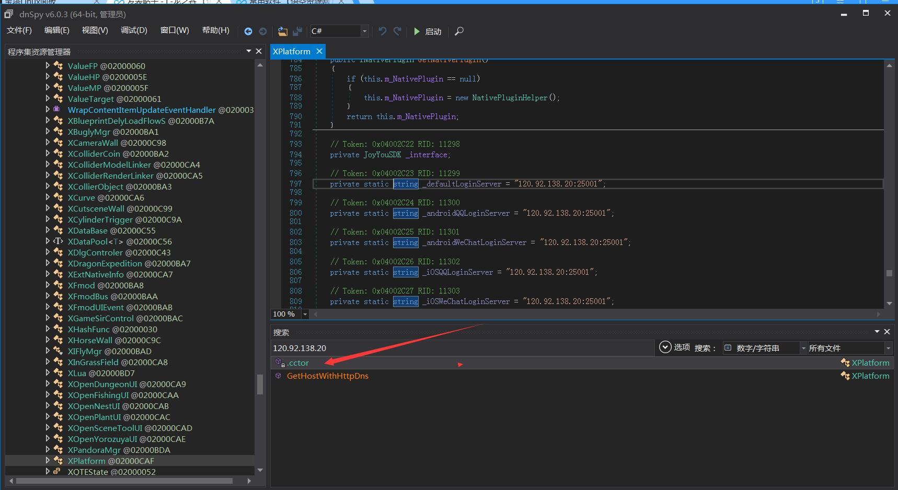Expand the XCameraWall tree node
Viewport: 898px width, 490px height.
click(x=48, y=142)
